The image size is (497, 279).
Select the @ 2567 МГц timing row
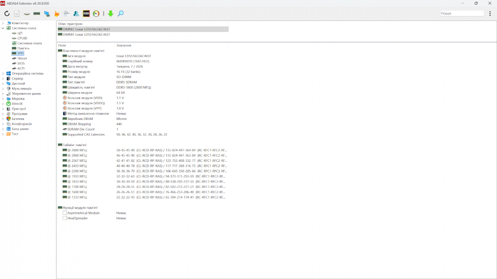(x=143, y=160)
